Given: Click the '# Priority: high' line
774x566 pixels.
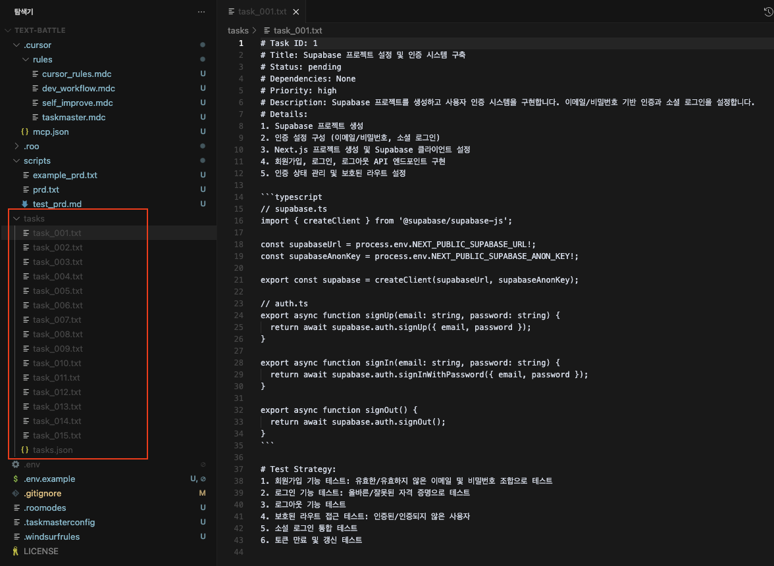Looking at the screenshot, I should [299, 91].
